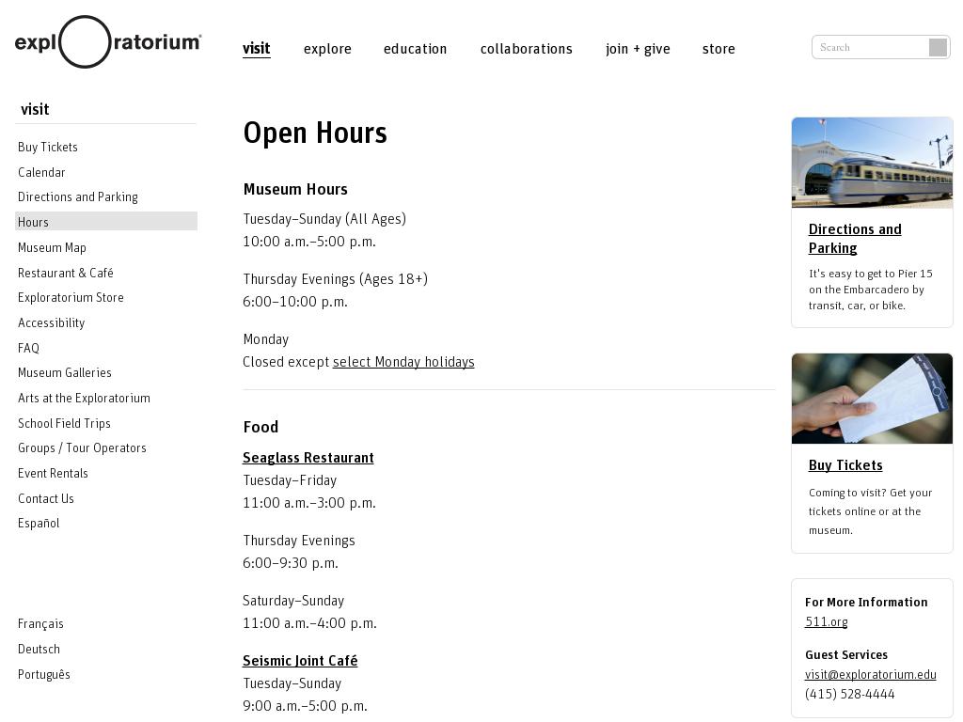The width and height of the screenshot is (963, 722).
Task: Select the education menu item
Action: [x=415, y=49]
